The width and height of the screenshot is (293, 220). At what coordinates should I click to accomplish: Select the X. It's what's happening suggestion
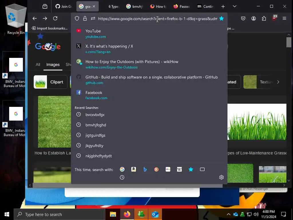click(x=149, y=49)
